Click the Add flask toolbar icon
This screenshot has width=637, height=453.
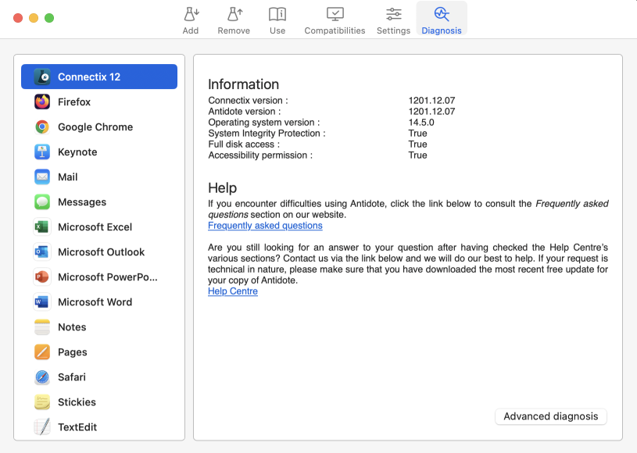(x=191, y=15)
